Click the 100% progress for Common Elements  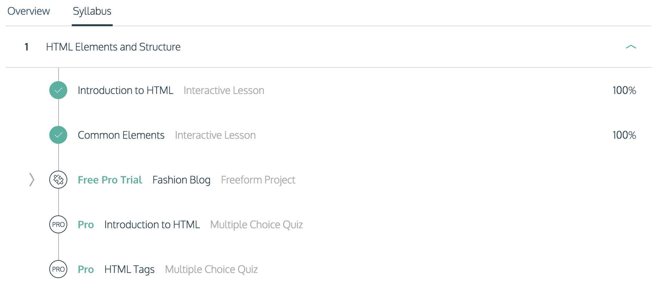point(624,135)
